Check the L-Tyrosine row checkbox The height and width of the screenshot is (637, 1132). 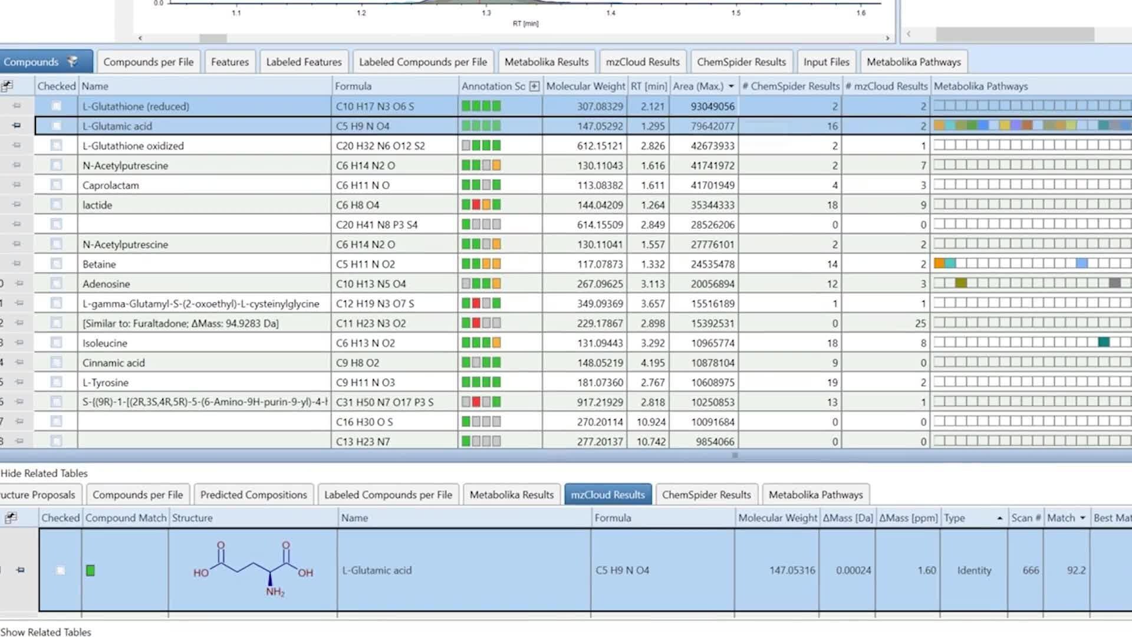(x=56, y=382)
